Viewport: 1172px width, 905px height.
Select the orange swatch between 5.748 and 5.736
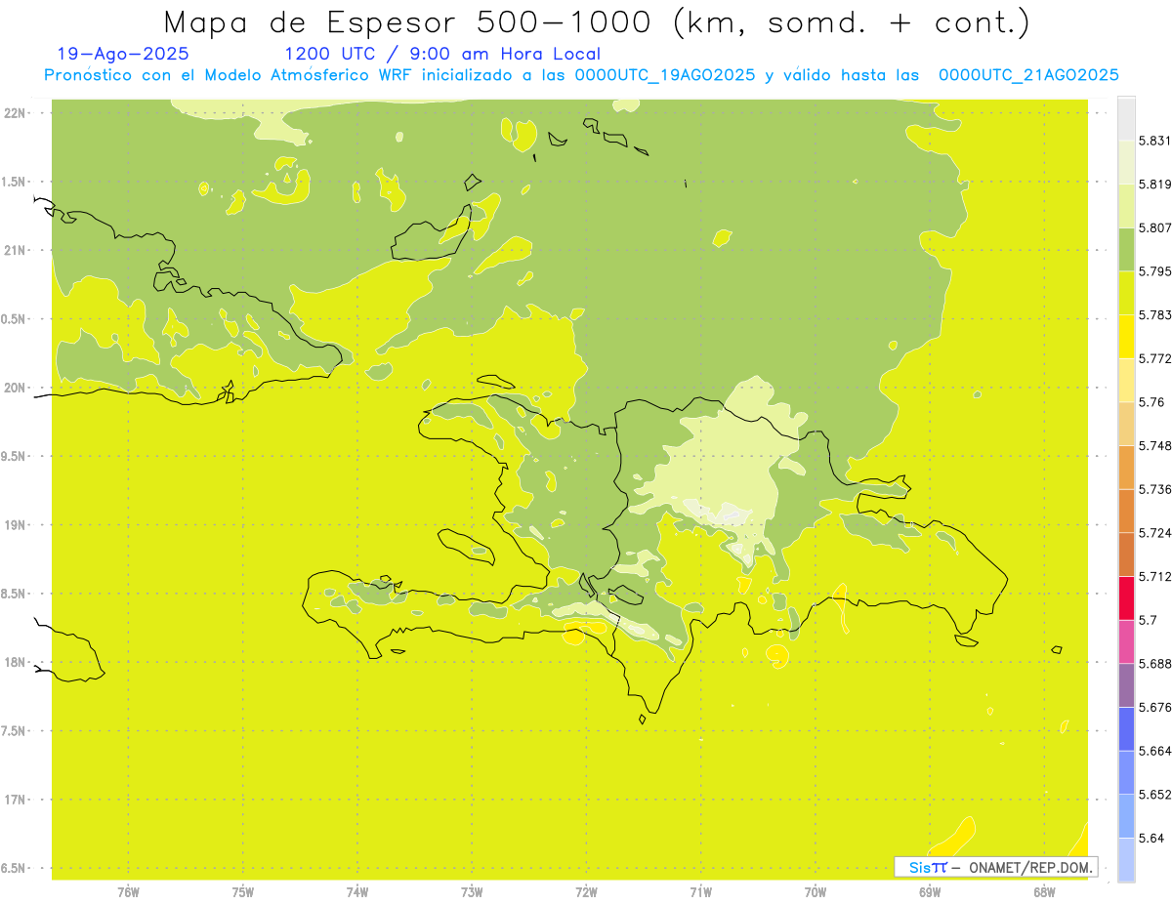(x=1126, y=468)
